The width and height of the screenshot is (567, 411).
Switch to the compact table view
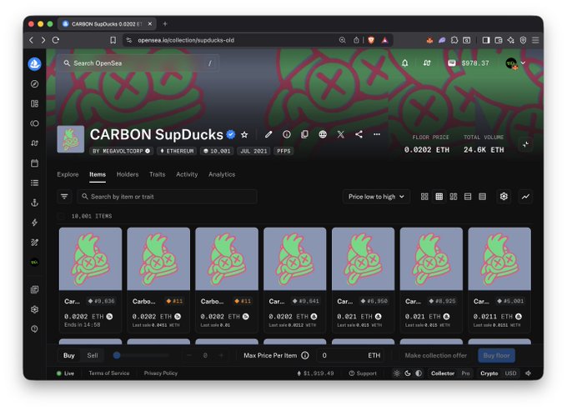(x=483, y=197)
